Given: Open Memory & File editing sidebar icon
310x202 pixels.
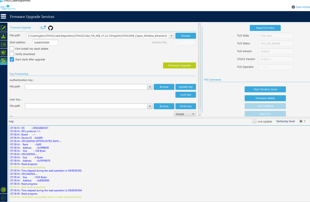Looking at the screenshot, I should click(3, 28).
